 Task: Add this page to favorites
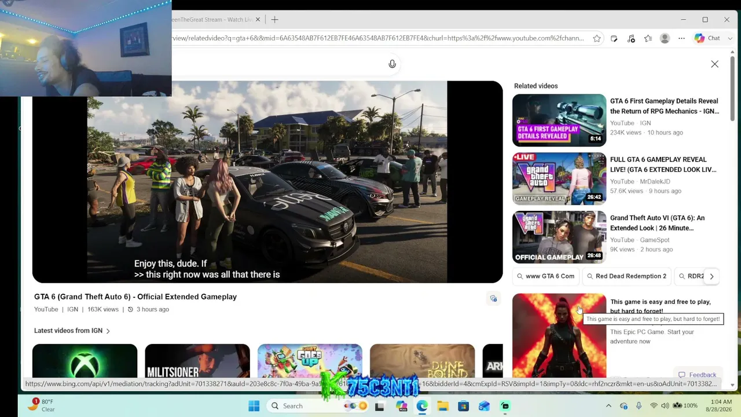click(x=597, y=38)
